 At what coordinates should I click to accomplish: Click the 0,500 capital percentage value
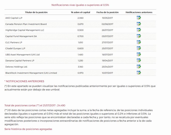click(80, 30)
